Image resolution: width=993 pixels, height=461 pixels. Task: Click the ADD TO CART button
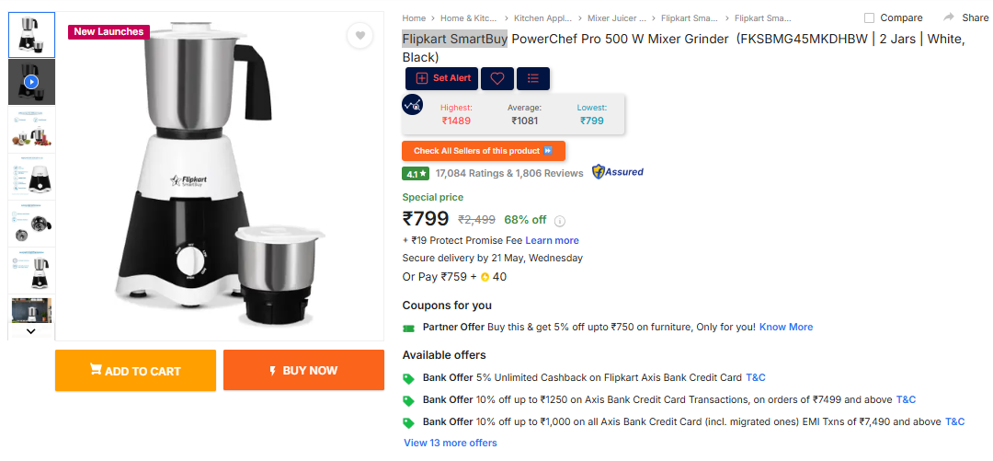[135, 370]
